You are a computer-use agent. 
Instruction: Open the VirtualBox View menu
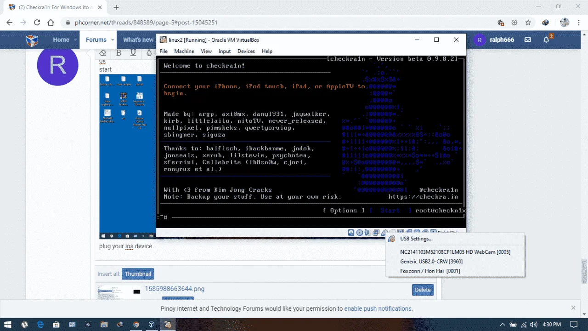click(x=206, y=51)
